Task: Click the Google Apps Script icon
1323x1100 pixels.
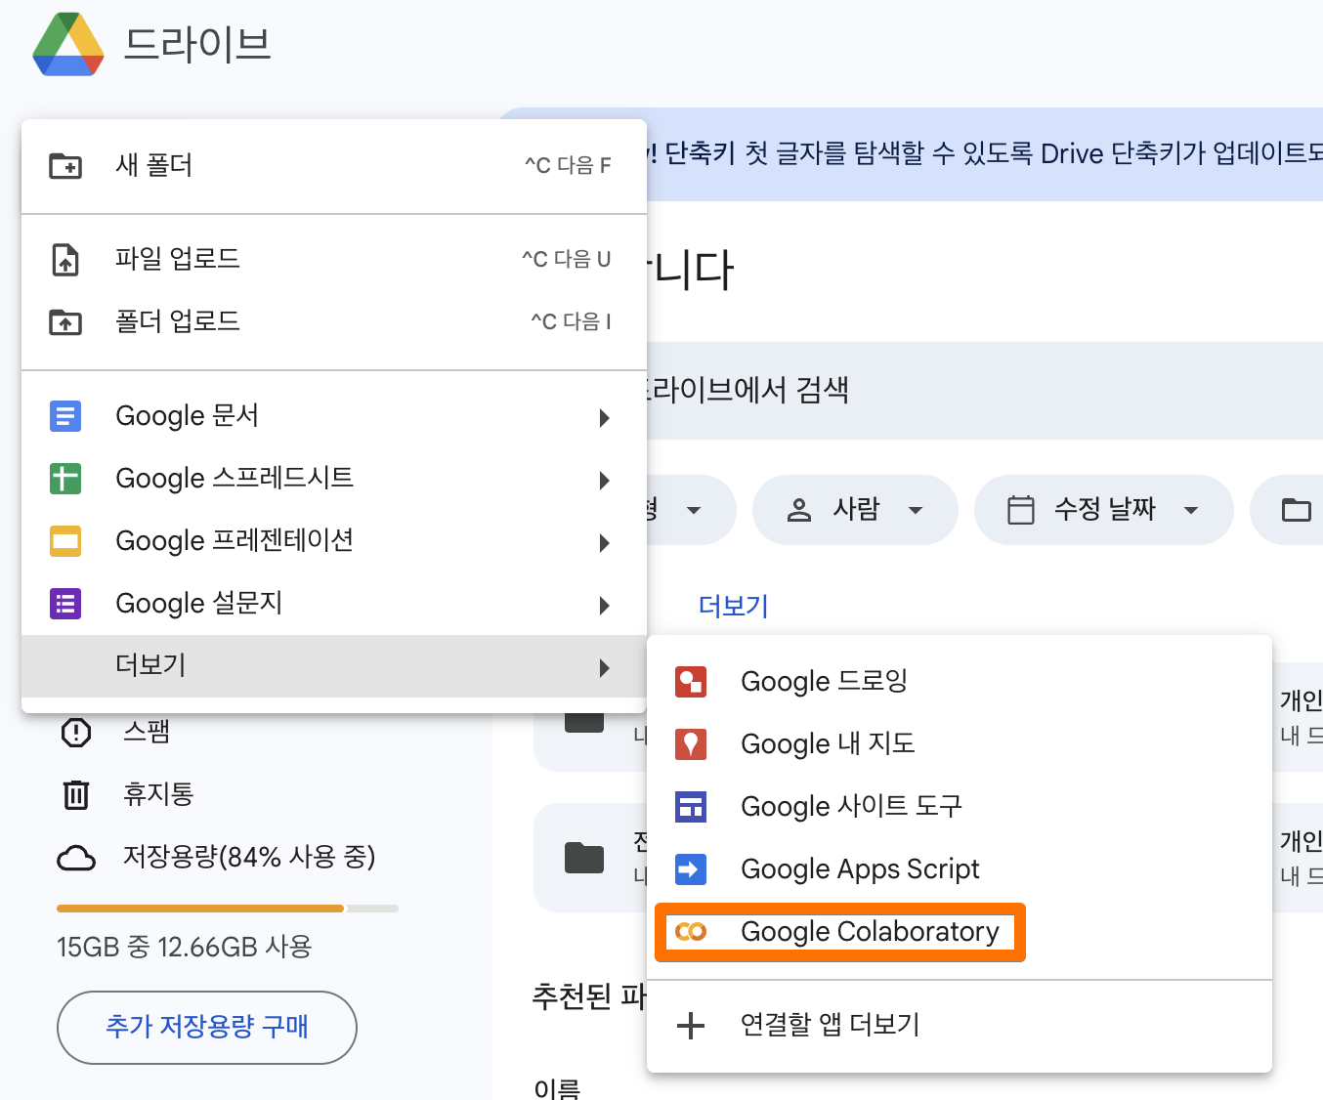Action: [x=691, y=869]
